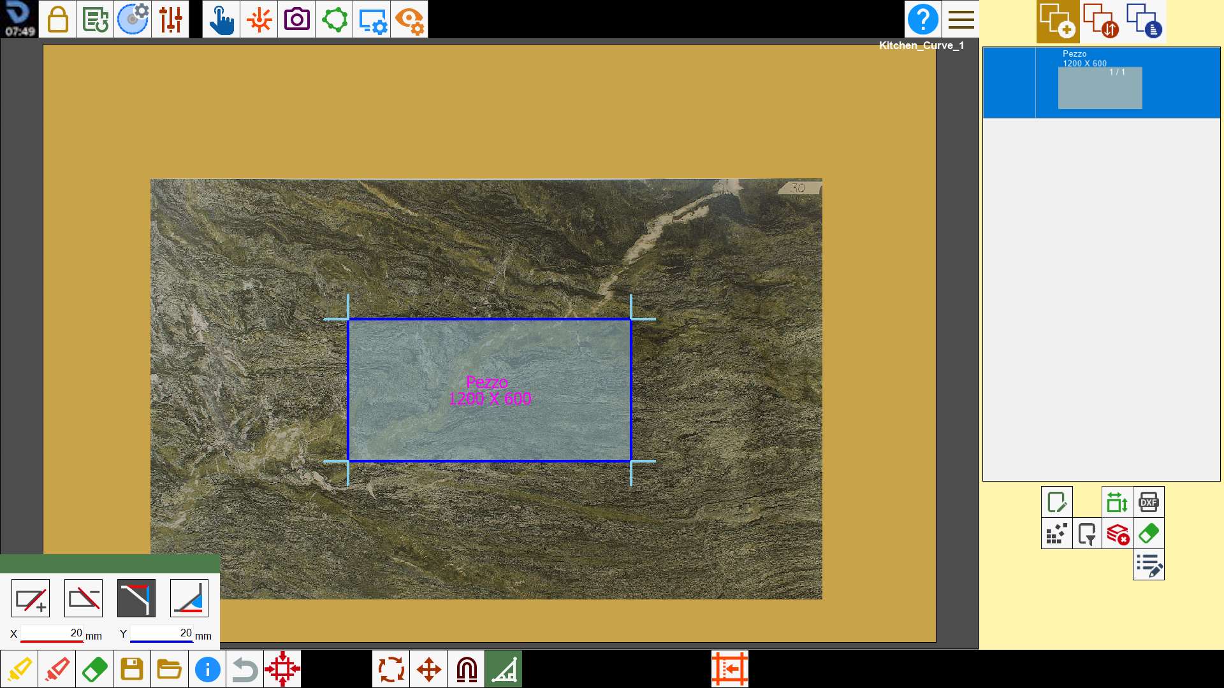Click the red delete layers icon

(x=1117, y=533)
